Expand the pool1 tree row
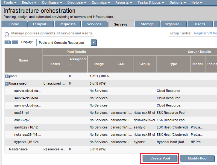 (x=7, y=76)
